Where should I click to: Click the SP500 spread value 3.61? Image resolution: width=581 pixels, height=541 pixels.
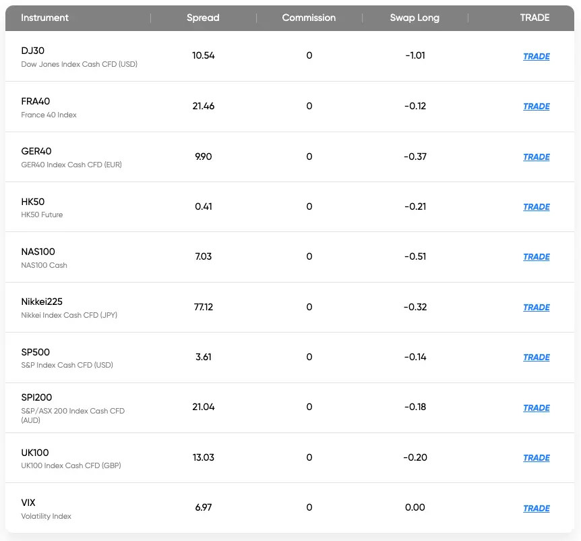pos(204,357)
